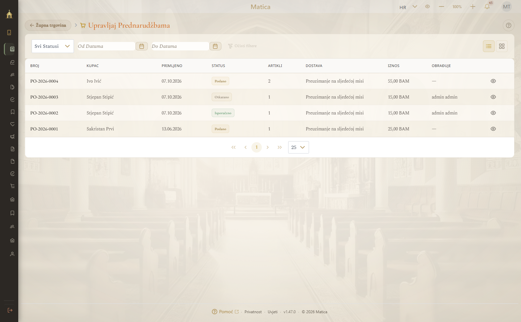Open the calendar picker for Do Datuma
Viewport: 521px width, 322px height.
pyautogui.click(x=215, y=46)
